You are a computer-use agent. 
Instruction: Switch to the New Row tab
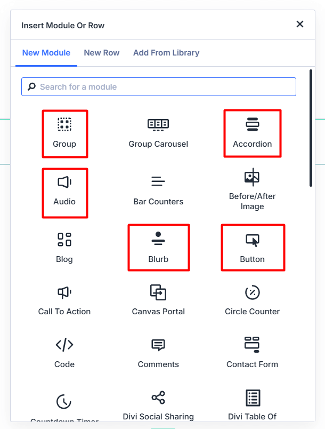102,53
